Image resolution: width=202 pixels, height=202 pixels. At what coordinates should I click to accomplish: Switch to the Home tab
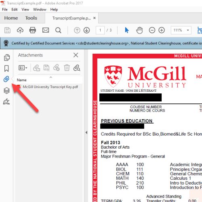tap(11, 18)
